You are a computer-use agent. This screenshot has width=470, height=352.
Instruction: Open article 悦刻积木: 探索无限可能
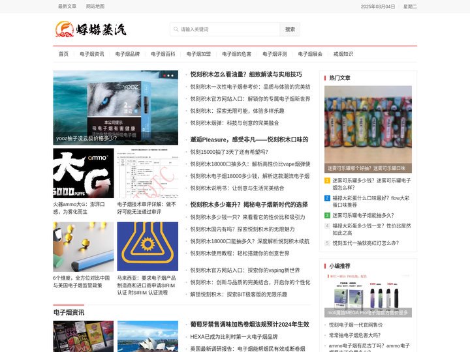tap(237, 111)
